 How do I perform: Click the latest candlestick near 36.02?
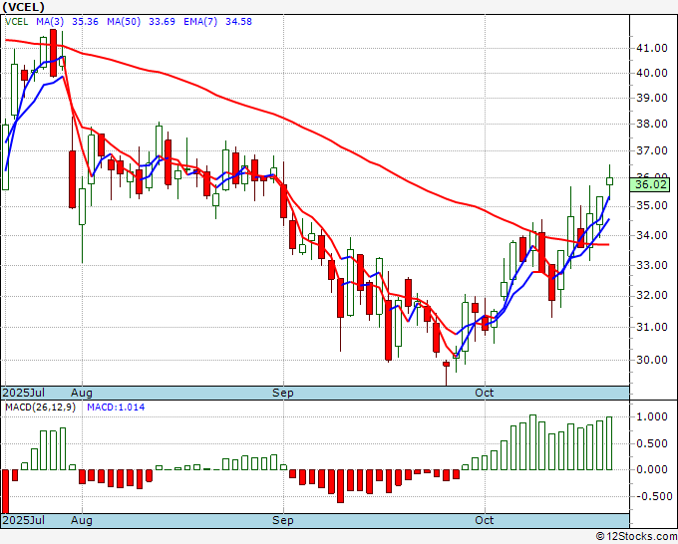(609, 181)
